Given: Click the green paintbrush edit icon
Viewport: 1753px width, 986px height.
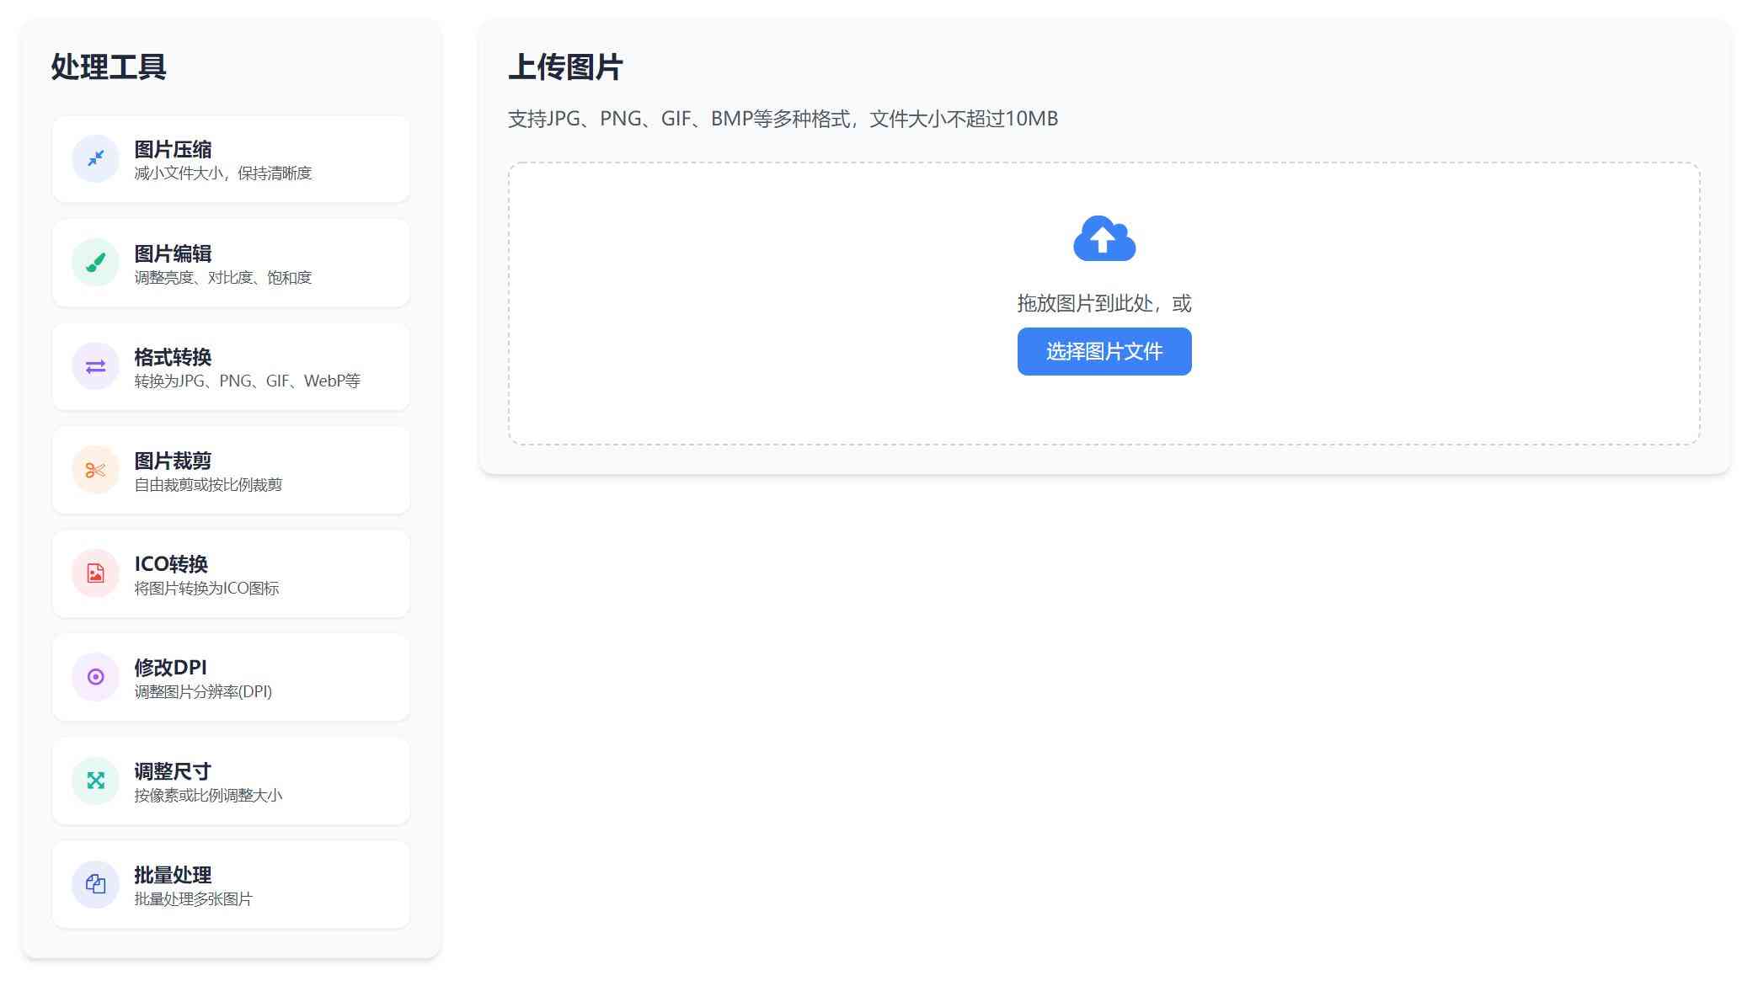Looking at the screenshot, I should [x=96, y=263].
